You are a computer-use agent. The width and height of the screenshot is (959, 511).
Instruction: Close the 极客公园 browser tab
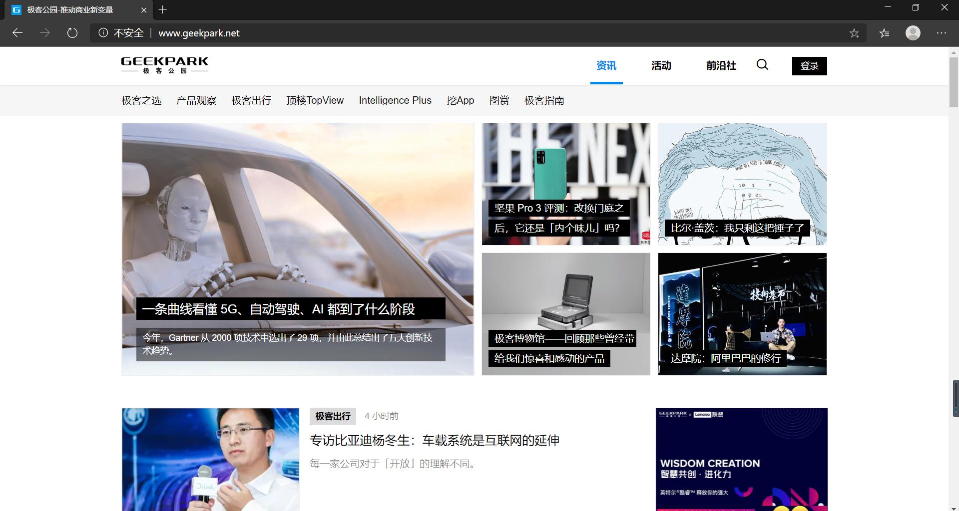pyautogui.click(x=144, y=9)
